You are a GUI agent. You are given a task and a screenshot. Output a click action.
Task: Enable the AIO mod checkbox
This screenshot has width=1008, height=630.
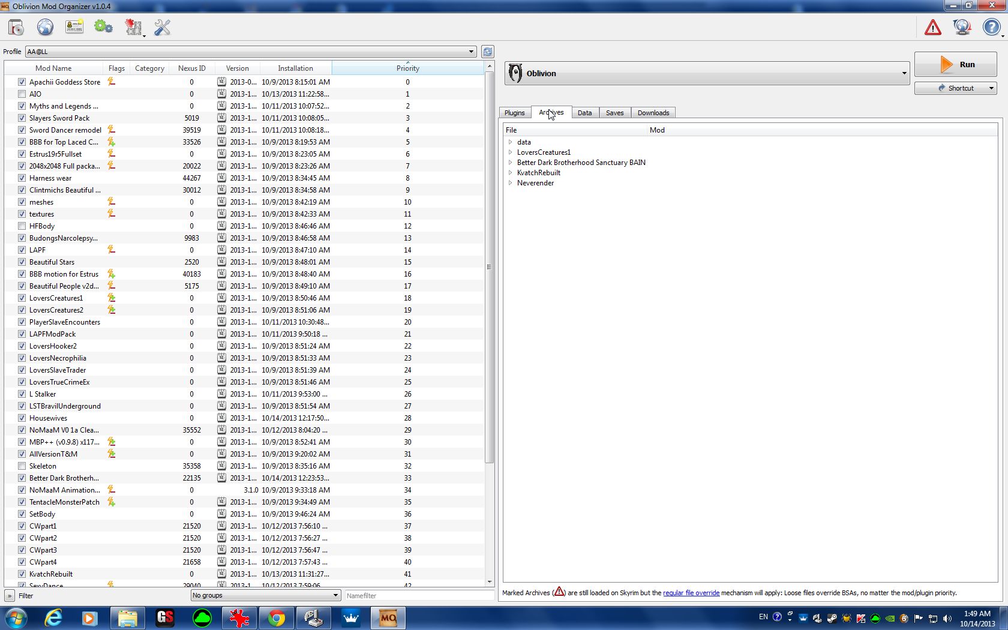coord(22,94)
